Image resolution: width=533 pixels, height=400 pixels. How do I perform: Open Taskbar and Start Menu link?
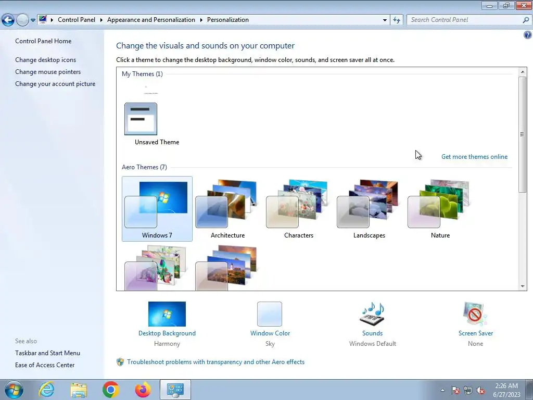[x=47, y=353]
